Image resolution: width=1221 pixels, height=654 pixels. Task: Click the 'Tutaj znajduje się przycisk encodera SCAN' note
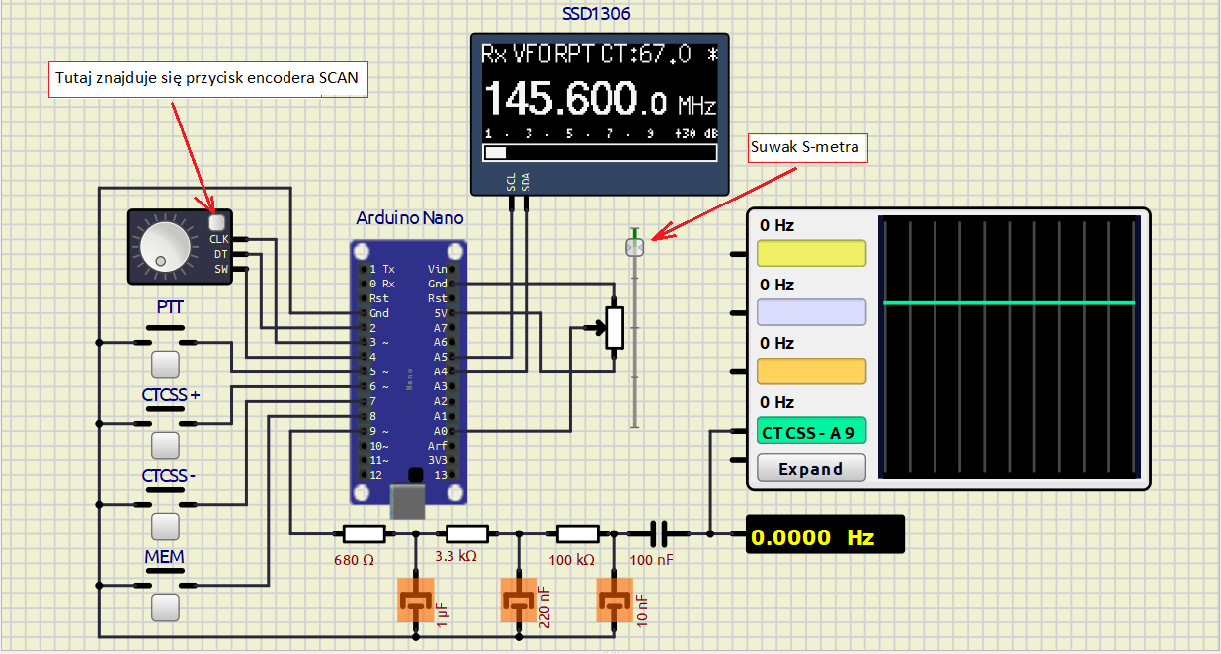(208, 78)
